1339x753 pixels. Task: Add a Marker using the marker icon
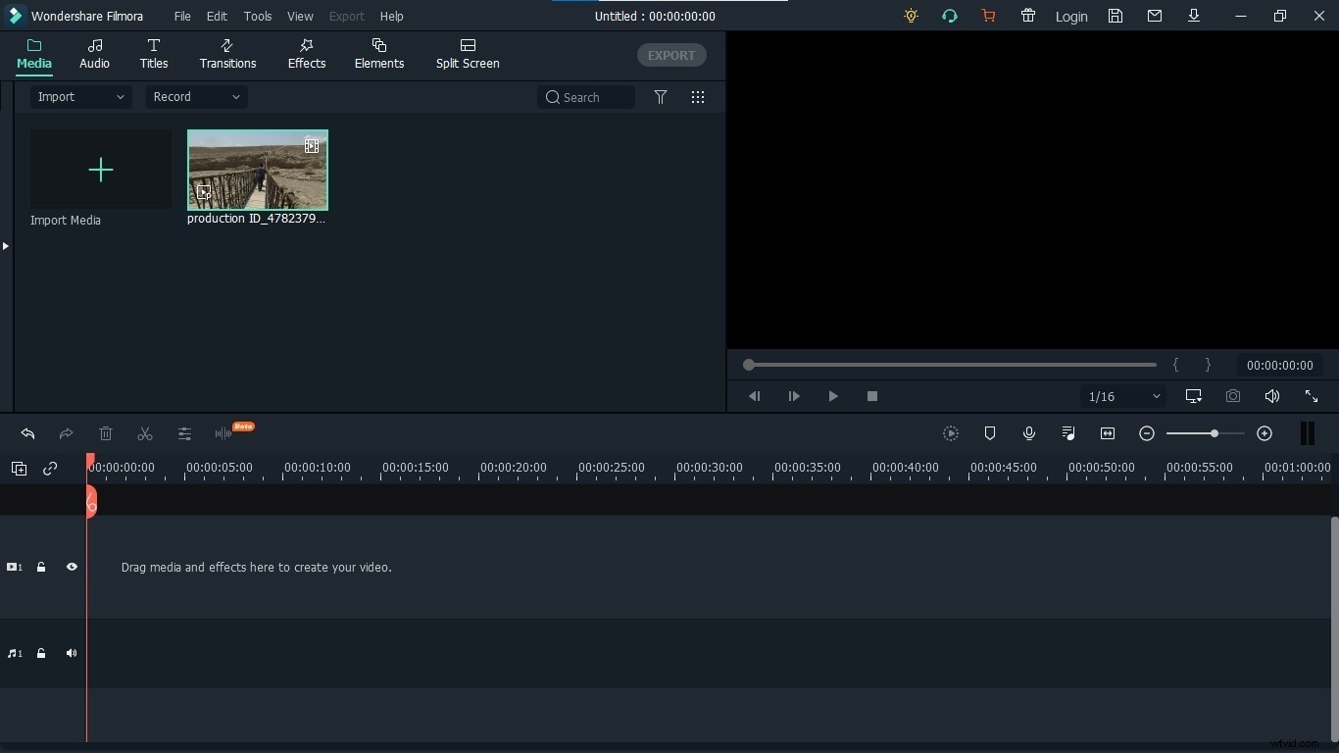(990, 434)
